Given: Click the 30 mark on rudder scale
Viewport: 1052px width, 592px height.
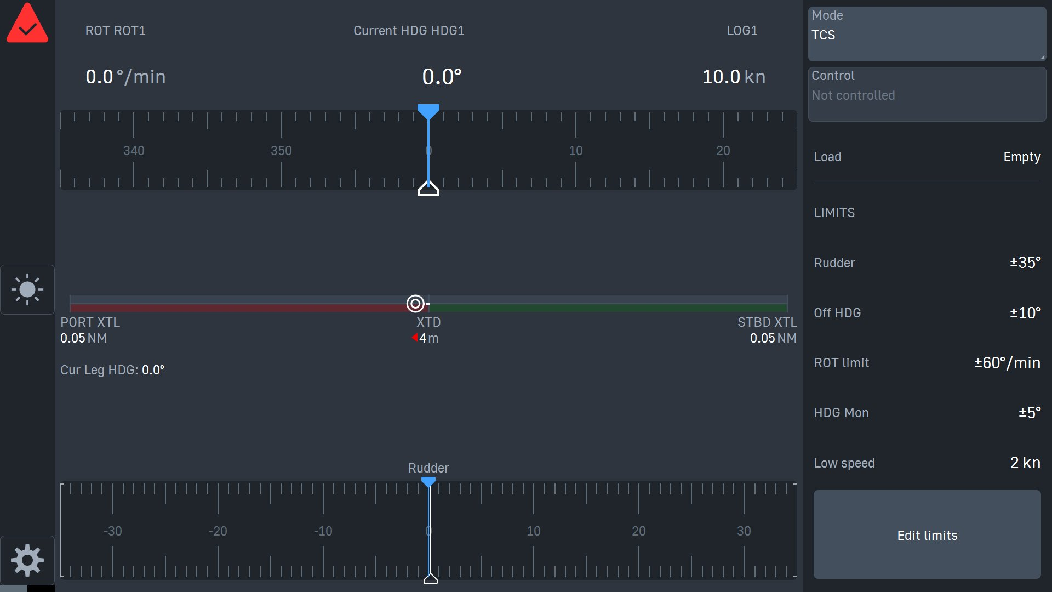Looking at the screenshot, I should [744, 531].
